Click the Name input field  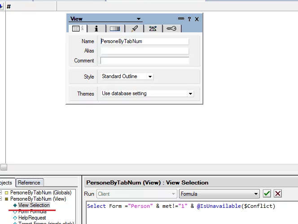click(x=145, y=41)
